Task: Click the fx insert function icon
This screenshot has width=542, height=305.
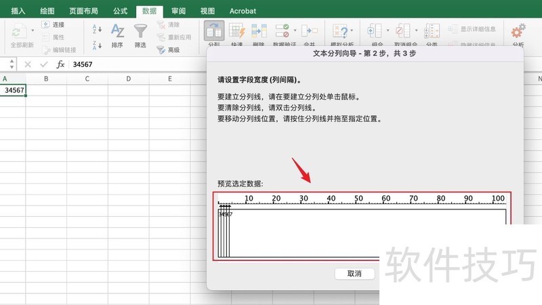Action: [x=60, y=64]
